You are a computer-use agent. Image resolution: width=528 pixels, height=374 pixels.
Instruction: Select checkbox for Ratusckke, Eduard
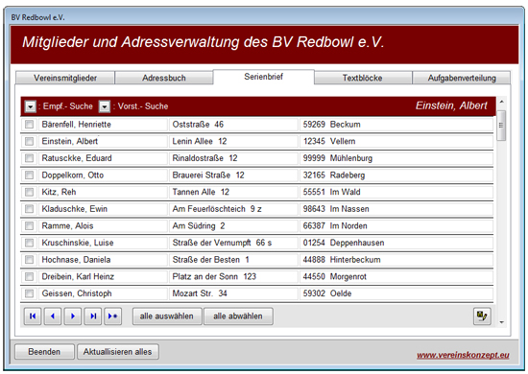click(30, 158)
